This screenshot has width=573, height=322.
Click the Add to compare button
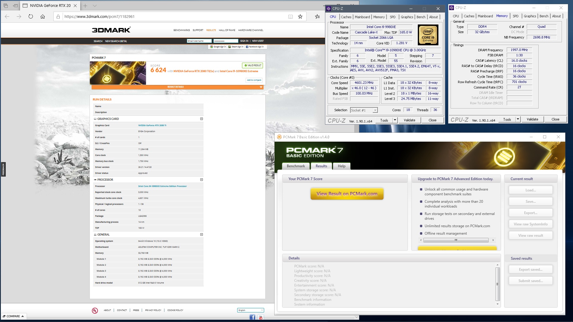tap(254, 80)
